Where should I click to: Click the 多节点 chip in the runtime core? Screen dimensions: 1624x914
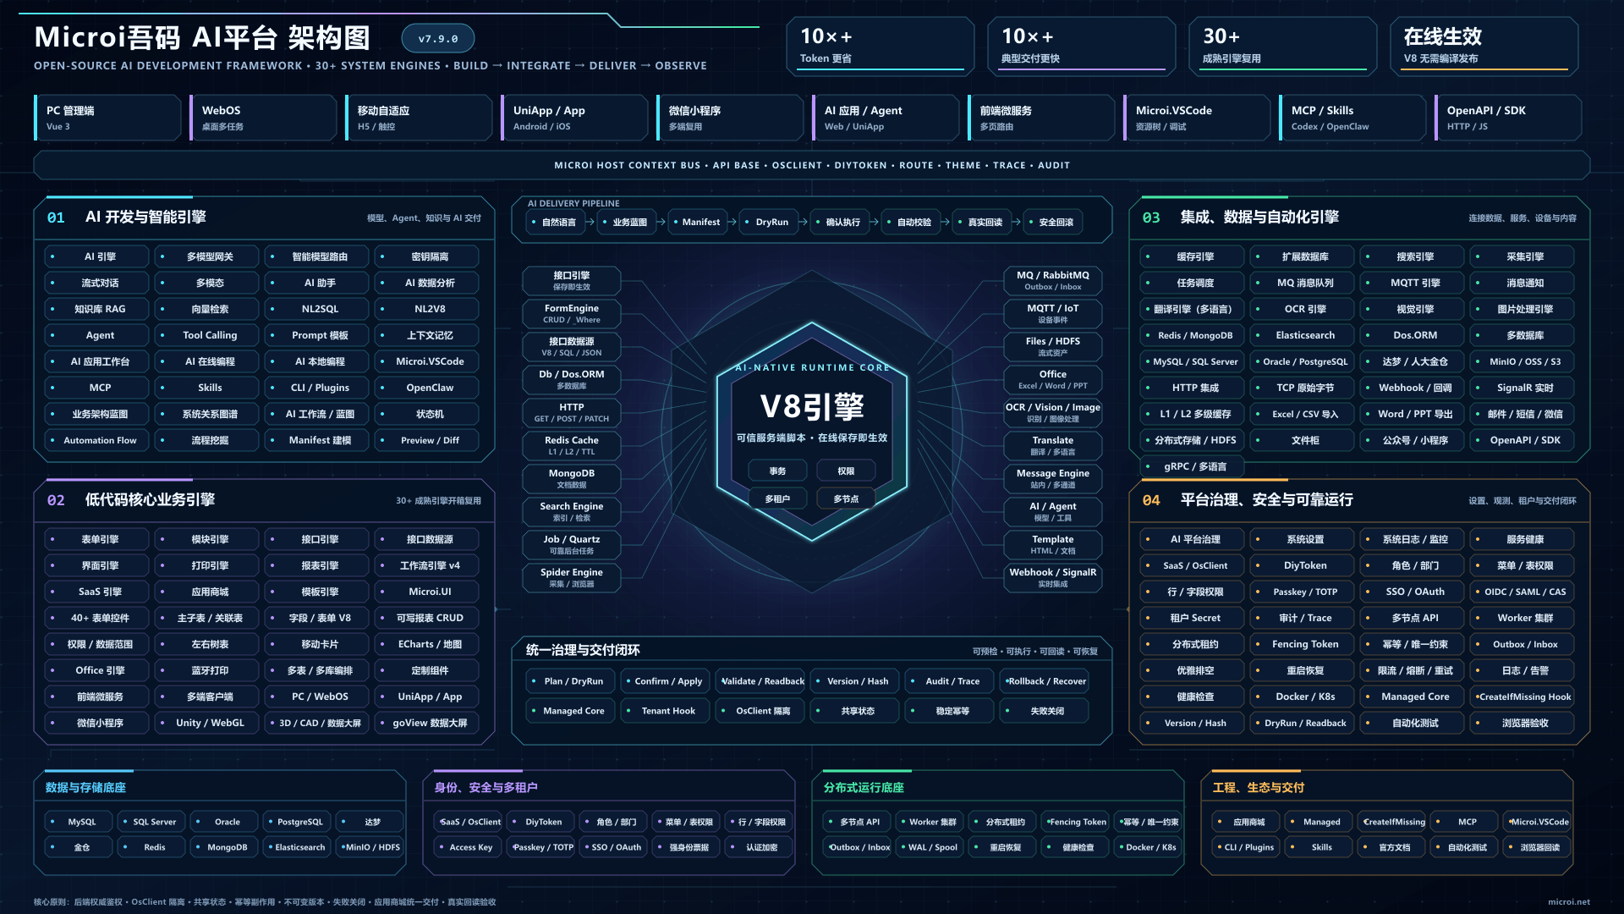pyautogui.click(x=846, y=499)
